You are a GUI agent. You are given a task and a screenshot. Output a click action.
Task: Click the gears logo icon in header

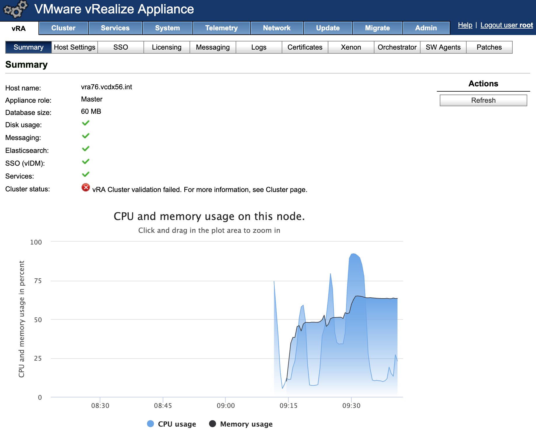(15, 9)
